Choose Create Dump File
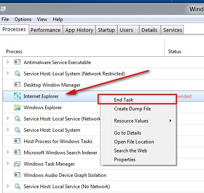This screenshot has height=193, width=204. [138, 109]
